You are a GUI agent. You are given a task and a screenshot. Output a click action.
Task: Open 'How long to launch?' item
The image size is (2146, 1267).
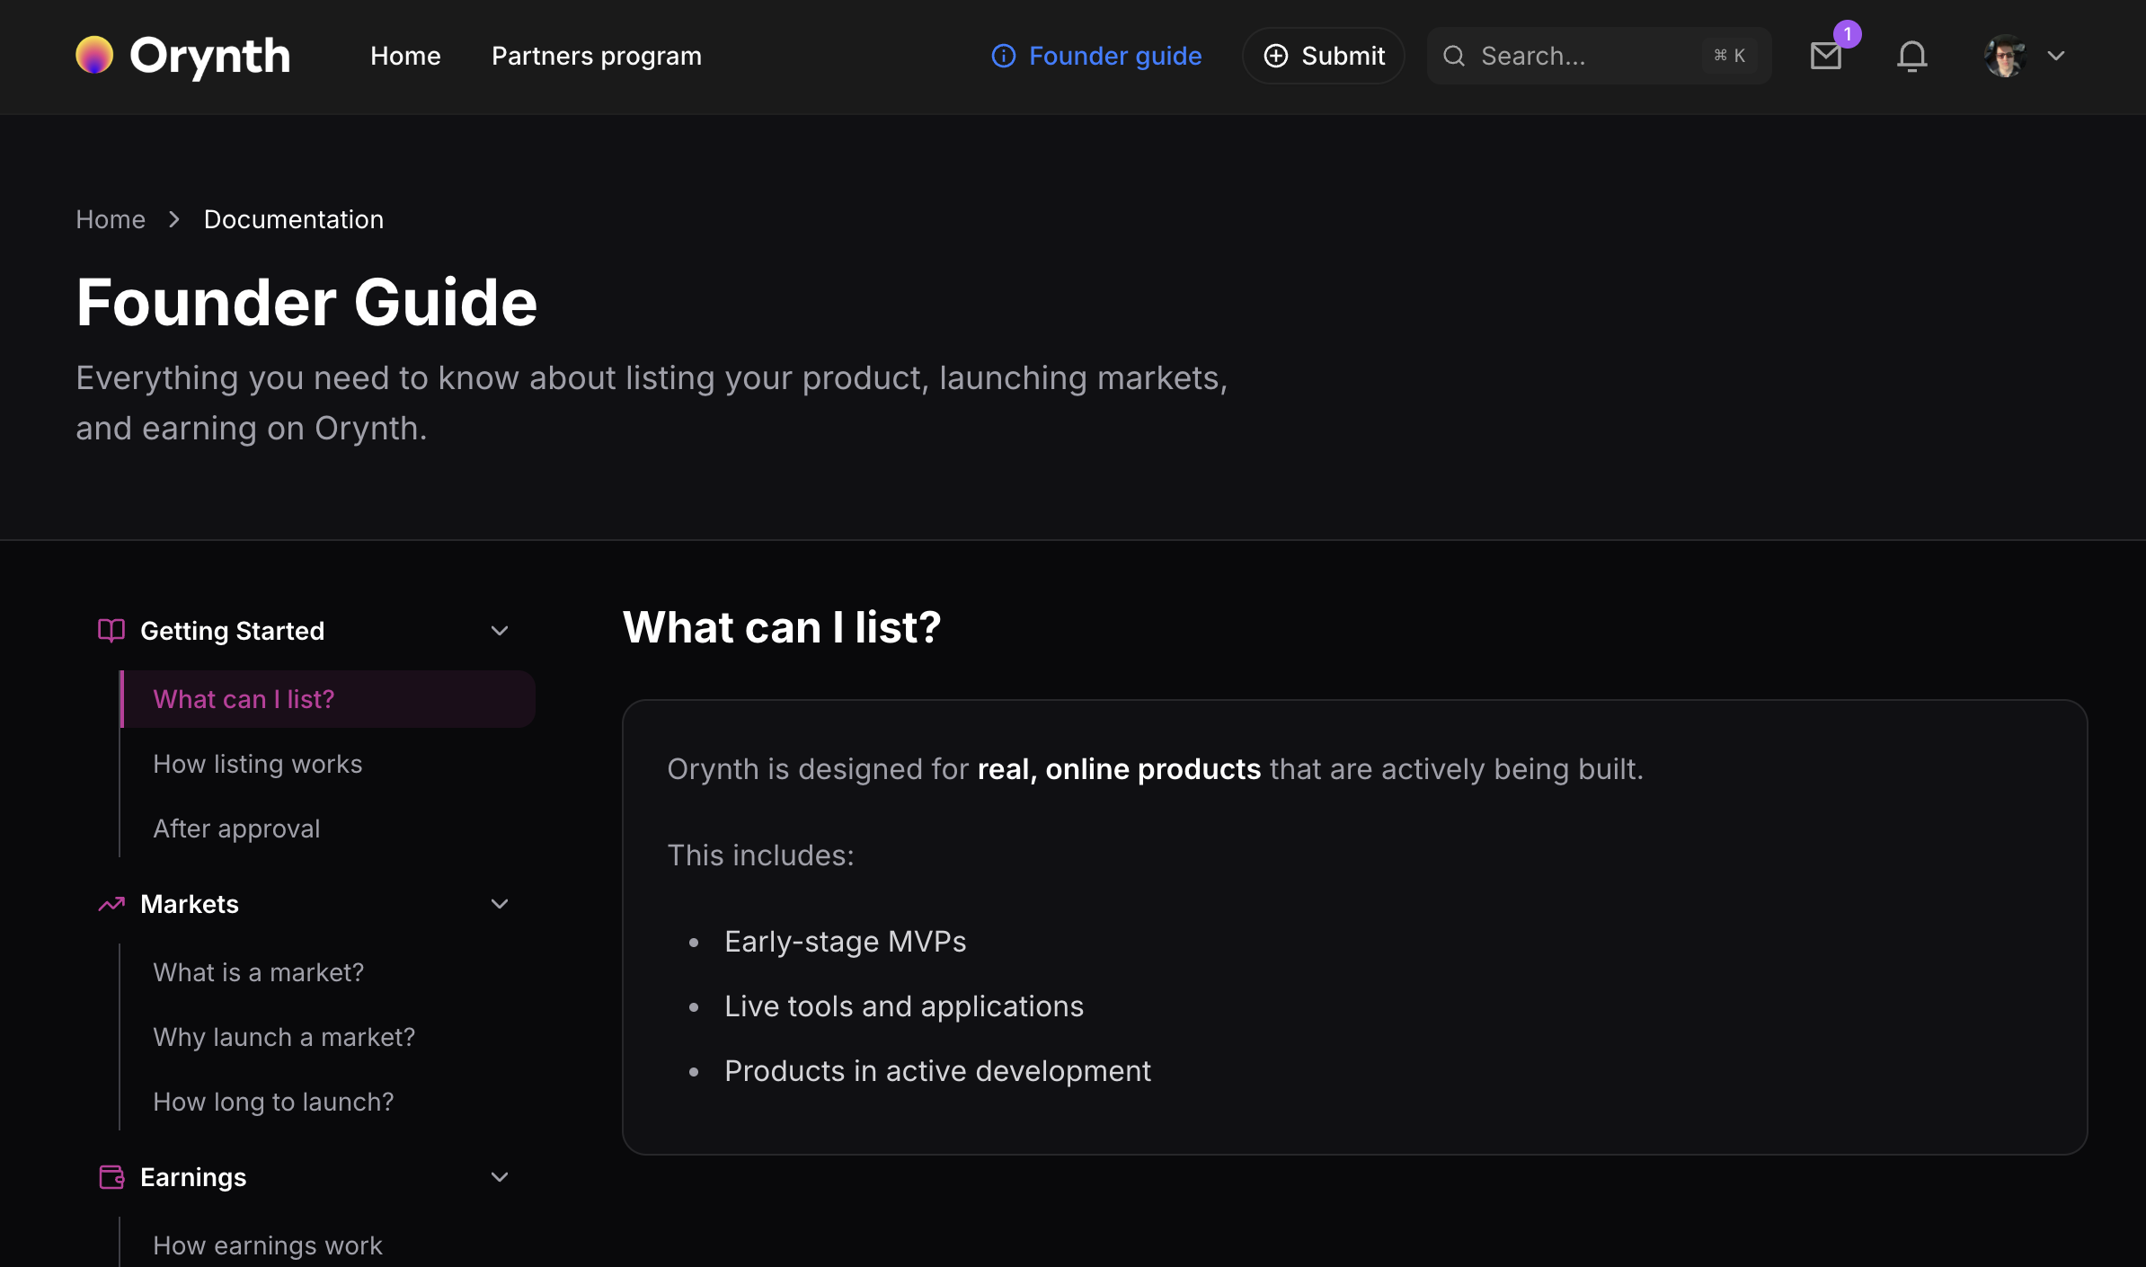click(x=273, y=1102)
